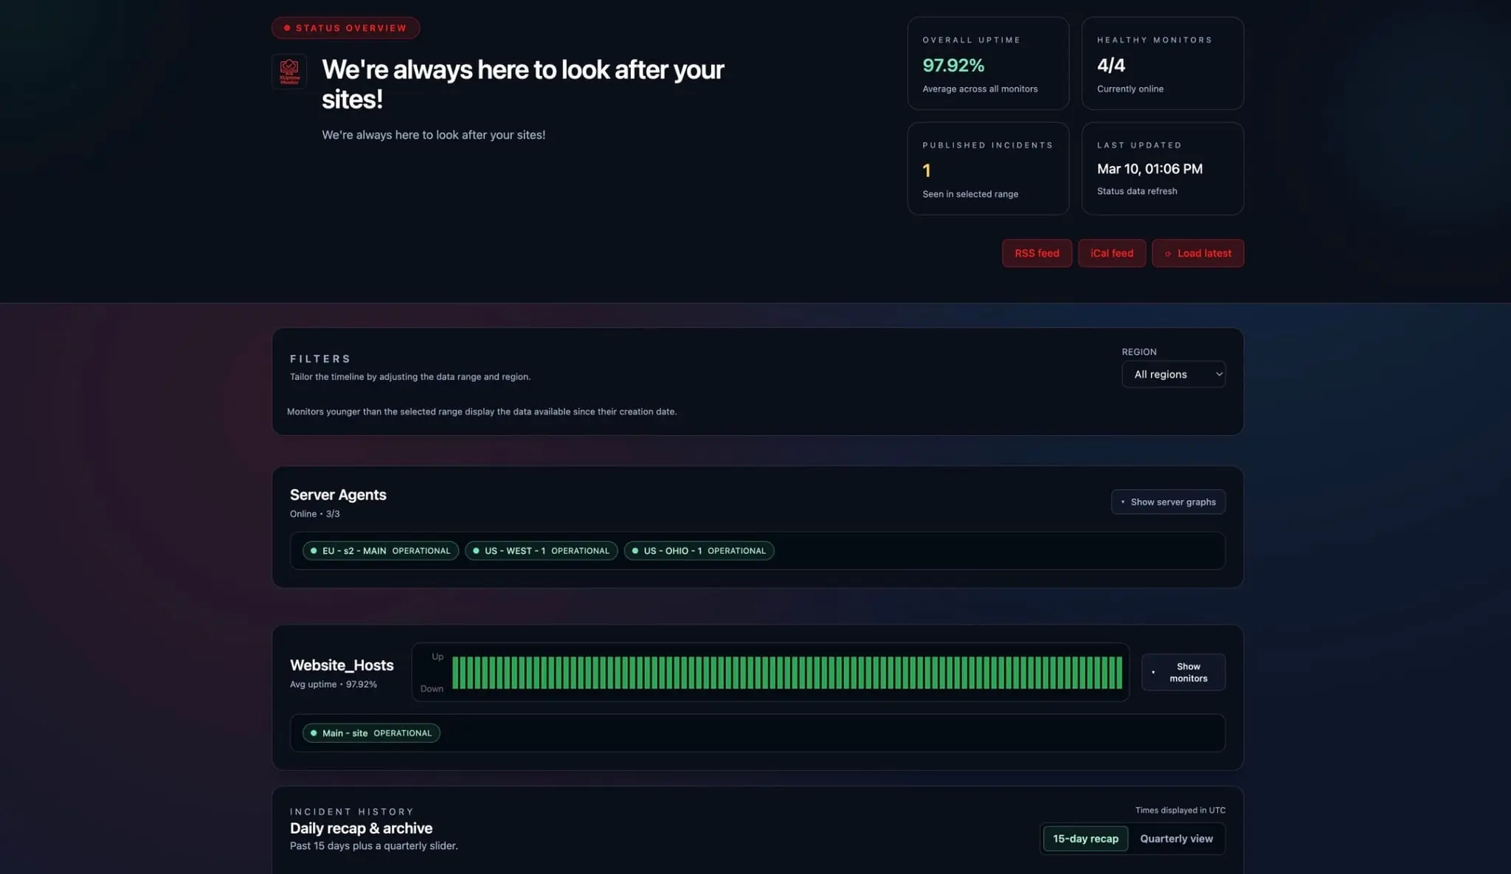Click the Healthy Monitors 4/4 card
1511x874 pixels.
(x=1162, y=63)
